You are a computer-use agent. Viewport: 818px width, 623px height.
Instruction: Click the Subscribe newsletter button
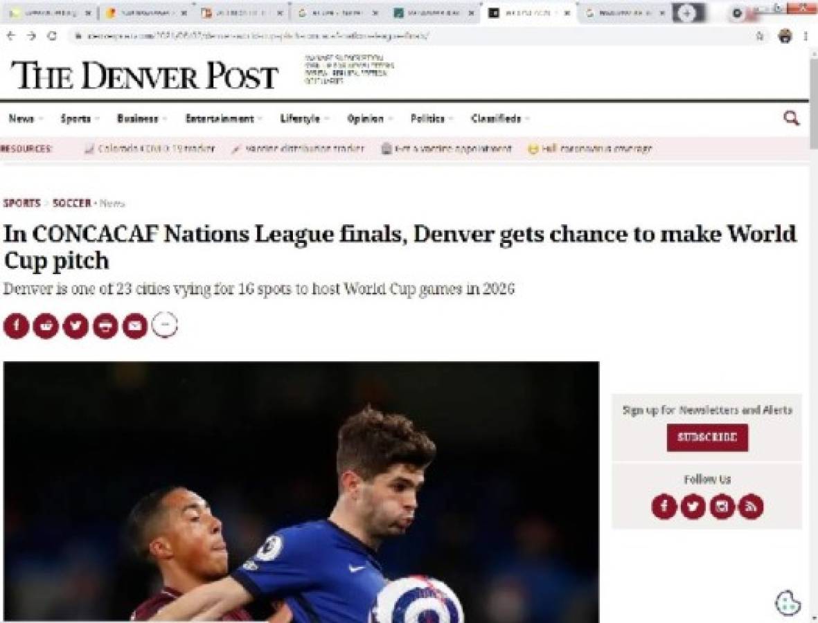[707, 437]
